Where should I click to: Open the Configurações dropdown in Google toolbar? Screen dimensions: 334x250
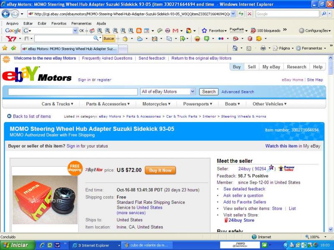315,30
